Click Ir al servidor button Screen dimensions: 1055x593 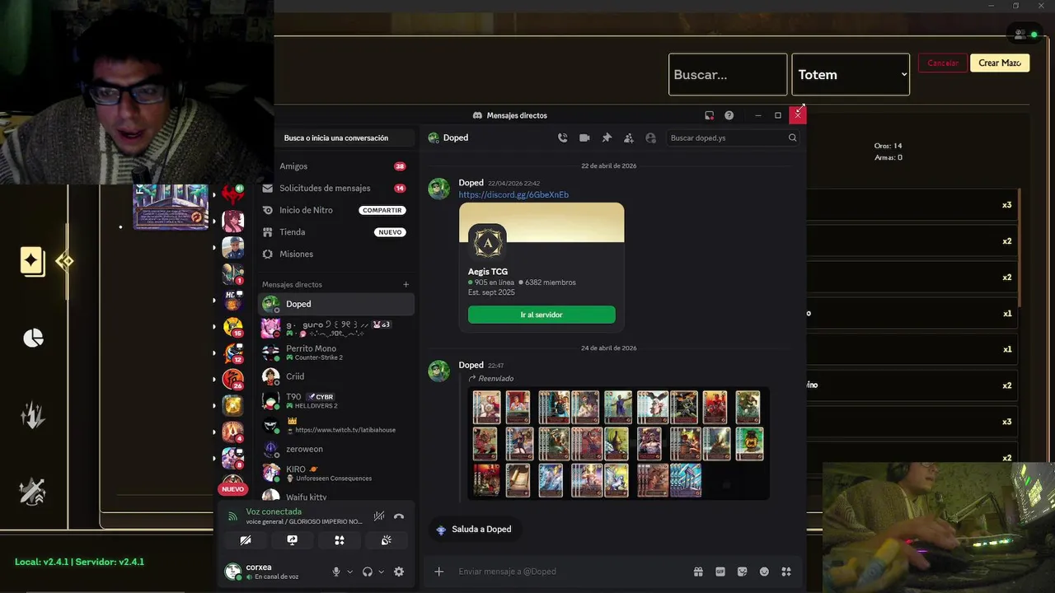(x=542, y=315)
